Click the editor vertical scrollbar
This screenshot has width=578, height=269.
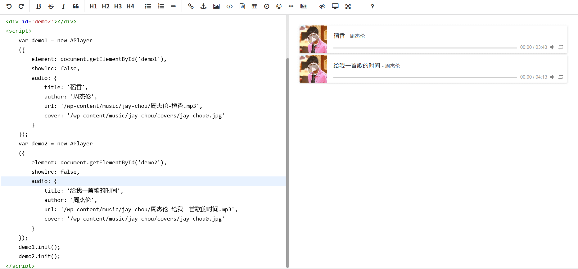pyautogui.click(x=287, y=162)
